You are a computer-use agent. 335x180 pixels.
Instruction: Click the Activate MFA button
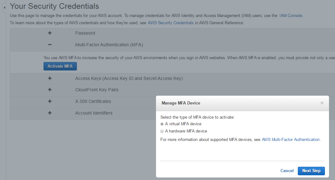pos(60,66)
